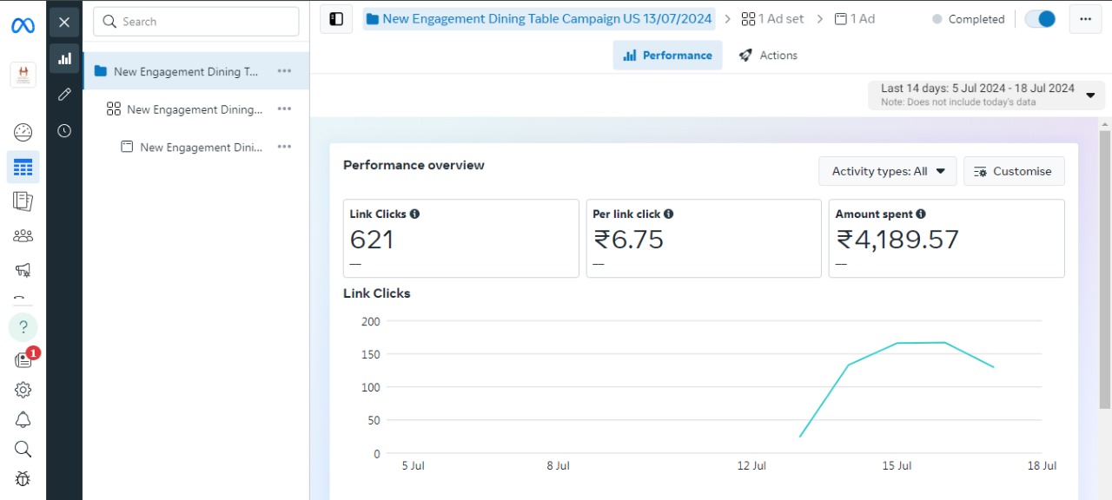The image size is (1112, 500).
Task: Open the clock history icon
Action: tap(64, 131)
